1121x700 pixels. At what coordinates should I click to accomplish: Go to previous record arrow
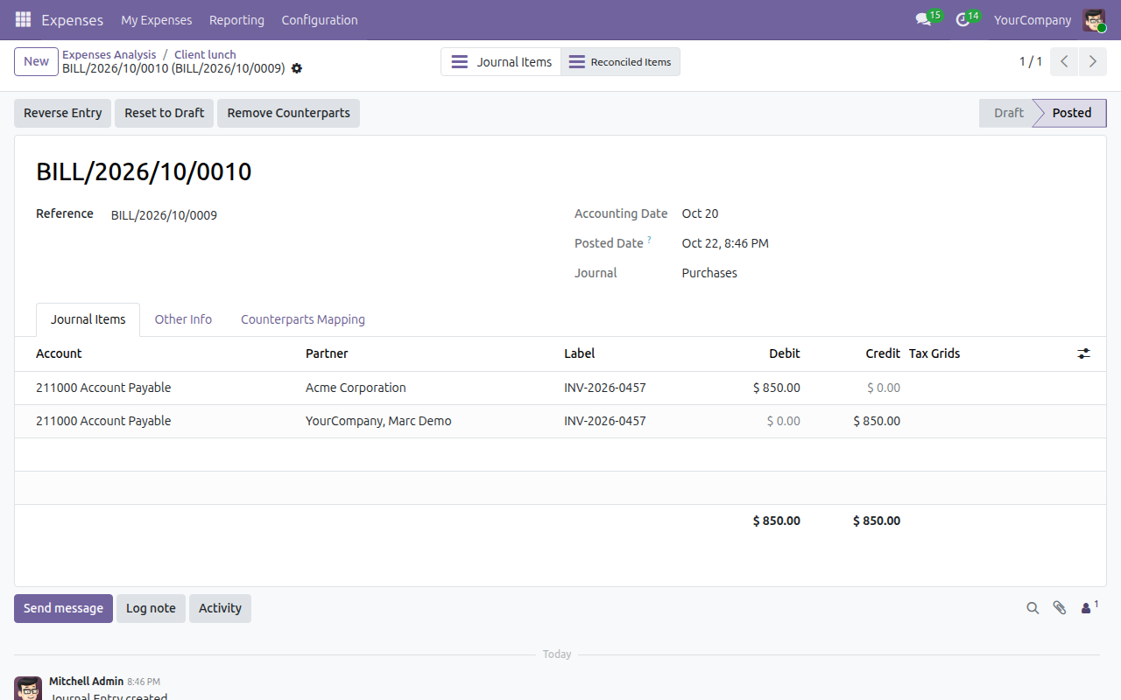1064,61
